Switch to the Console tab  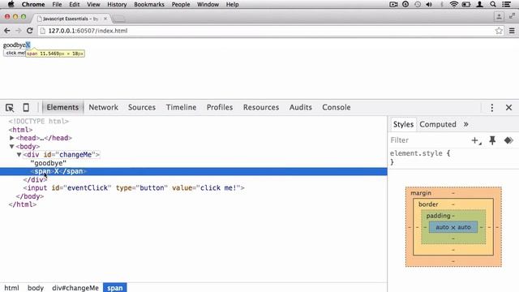pyautogui.click(x=337, y=107)
